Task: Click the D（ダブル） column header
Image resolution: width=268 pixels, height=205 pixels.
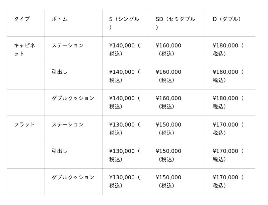Action: (227, 19)
